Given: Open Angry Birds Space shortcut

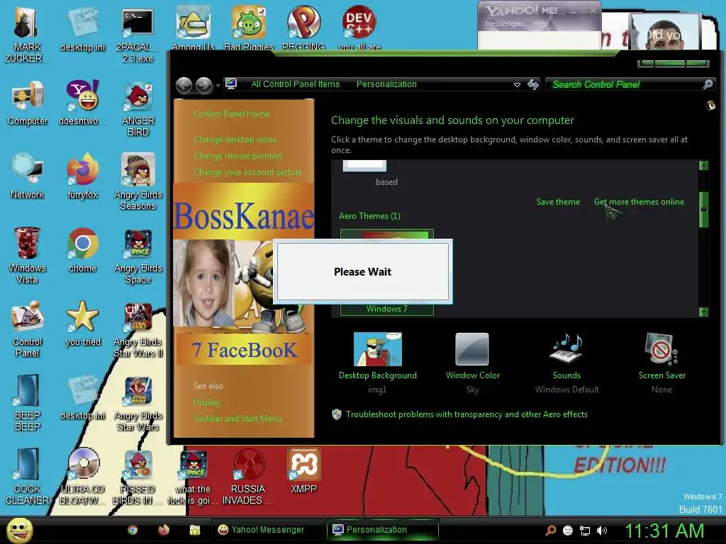Looking at the screenshot, I should [x=138, y=256].
